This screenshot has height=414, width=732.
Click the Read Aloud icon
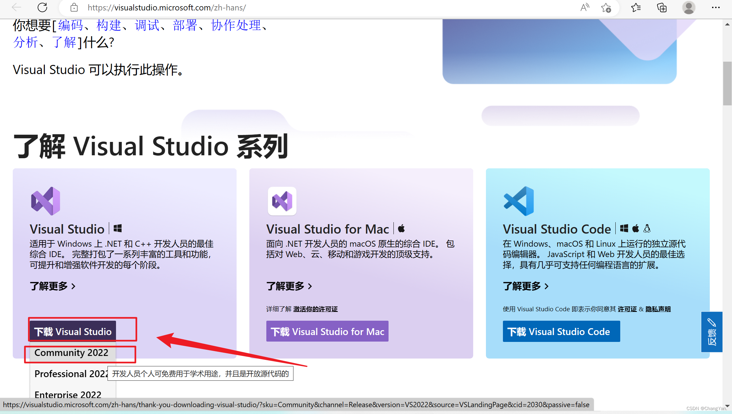[x=585, y=7]
